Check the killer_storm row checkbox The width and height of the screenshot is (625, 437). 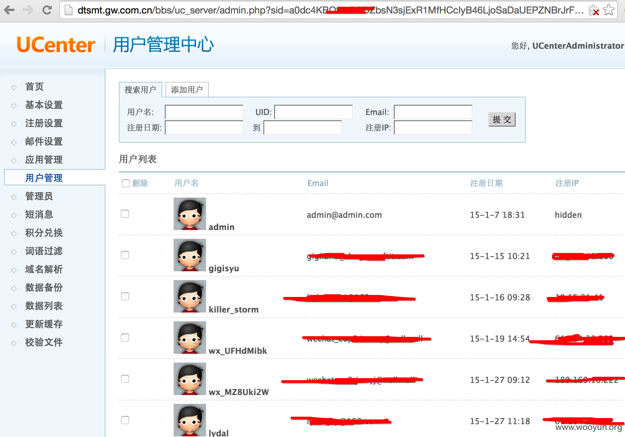click(x=125, y=296)
